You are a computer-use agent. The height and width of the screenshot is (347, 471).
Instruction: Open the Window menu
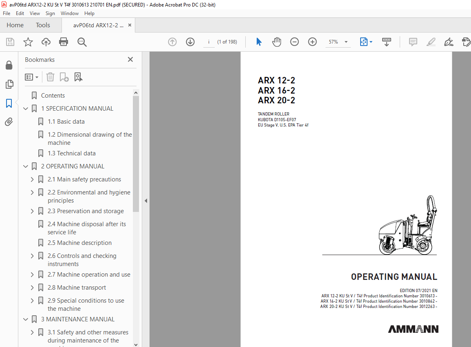point(70,13)
